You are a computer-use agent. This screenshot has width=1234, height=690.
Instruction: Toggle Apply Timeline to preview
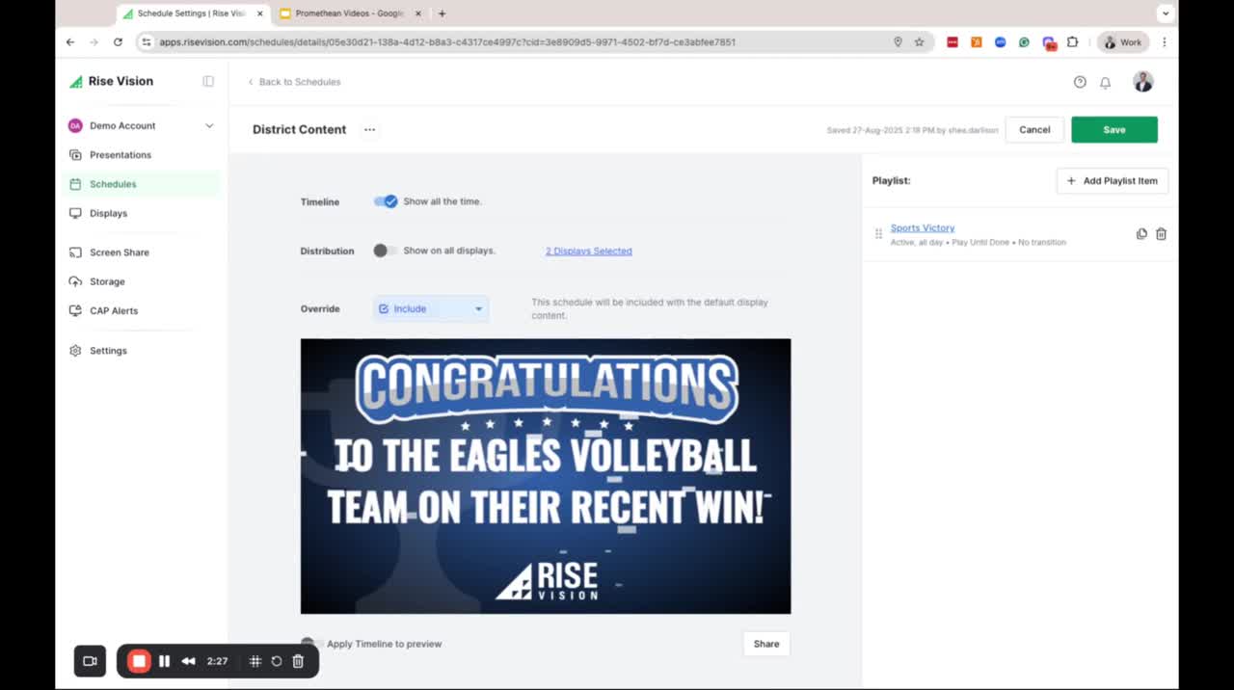pos(310,643)
